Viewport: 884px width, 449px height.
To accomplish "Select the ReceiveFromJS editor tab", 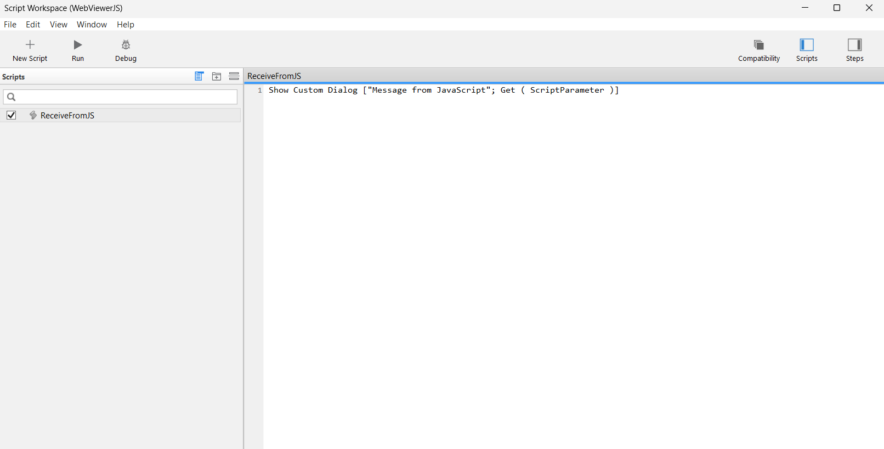I will [274, 76].
